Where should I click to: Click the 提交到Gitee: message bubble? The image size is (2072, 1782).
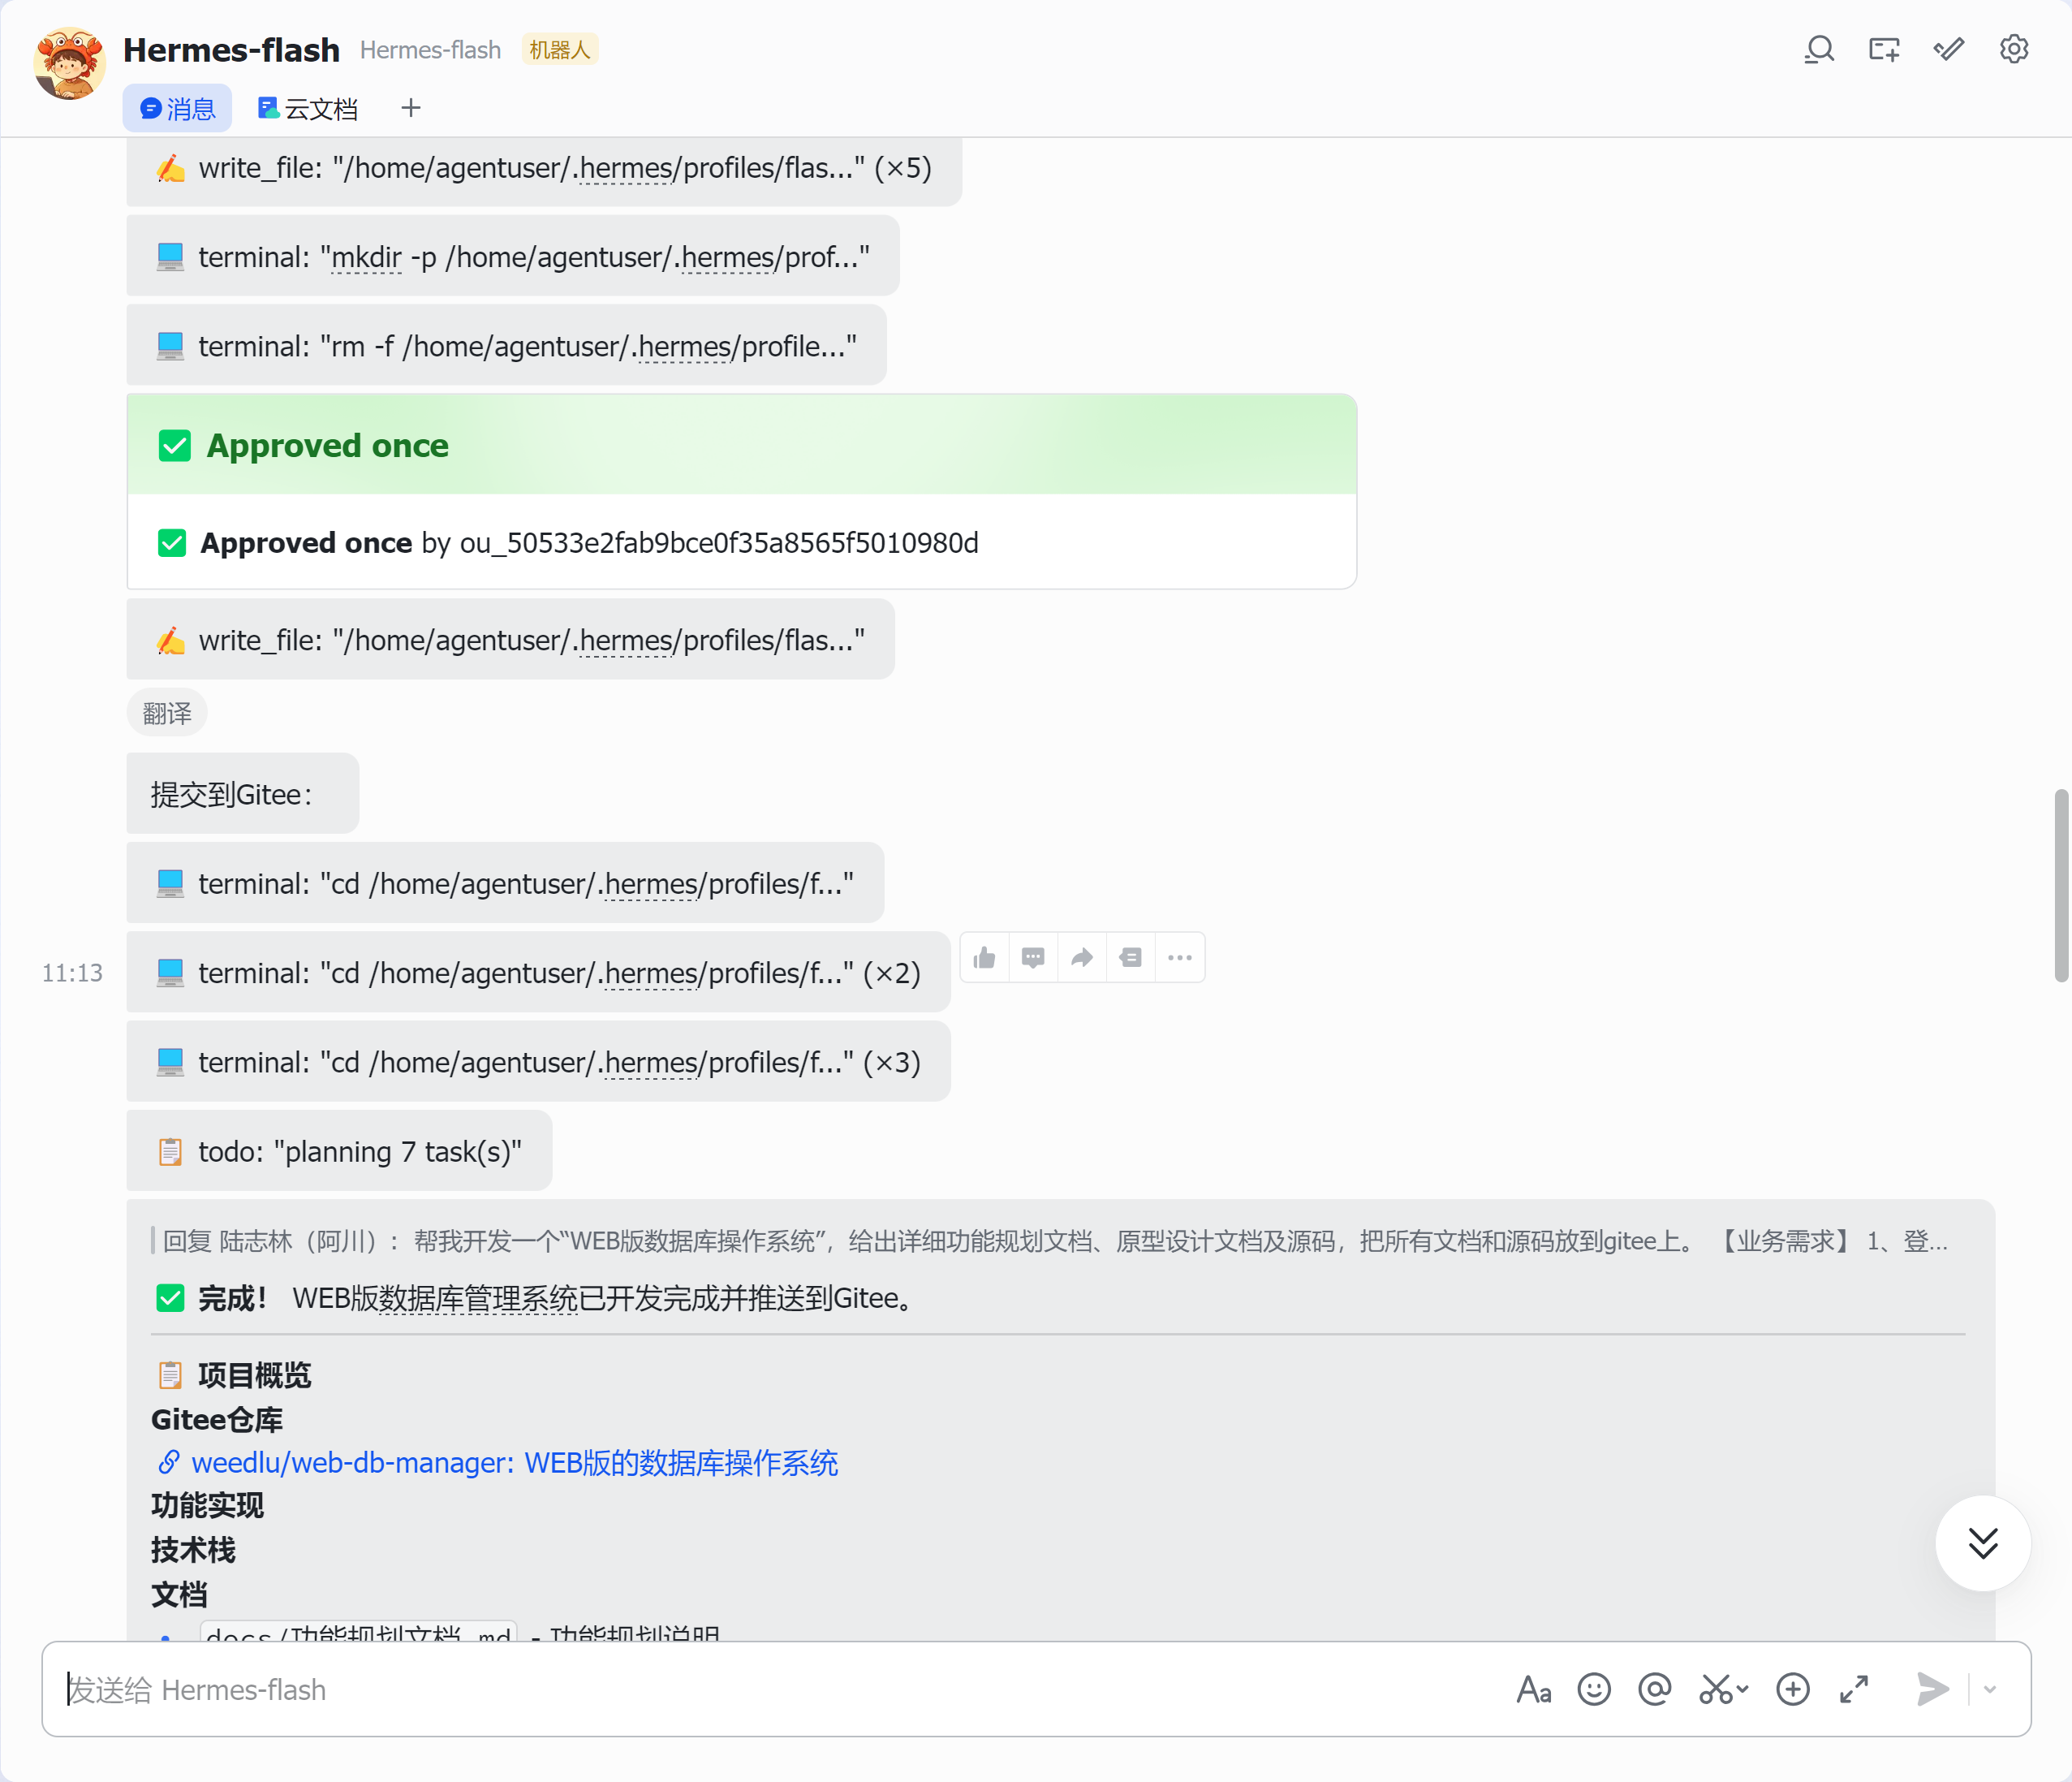click(x=243, y=793)
